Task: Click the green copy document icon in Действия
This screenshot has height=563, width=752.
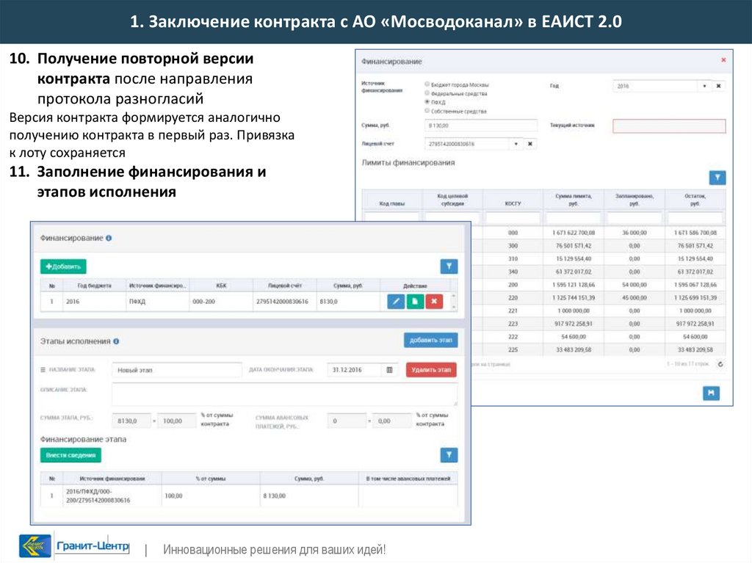Action: click(415, 302)
